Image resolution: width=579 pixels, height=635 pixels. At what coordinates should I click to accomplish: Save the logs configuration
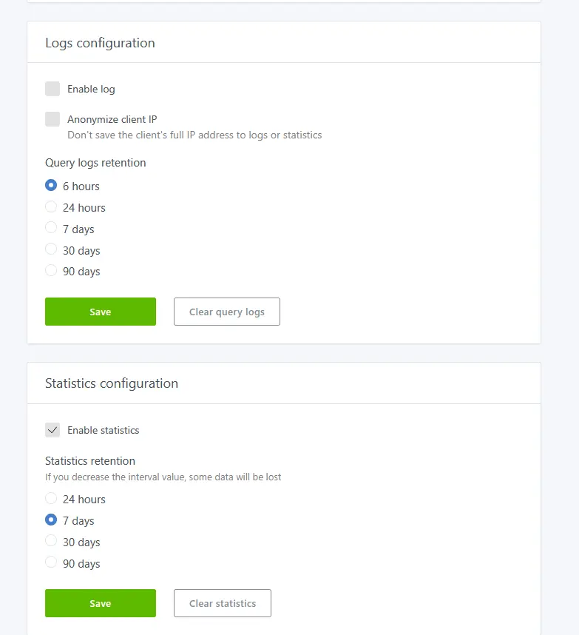point(101,312)
